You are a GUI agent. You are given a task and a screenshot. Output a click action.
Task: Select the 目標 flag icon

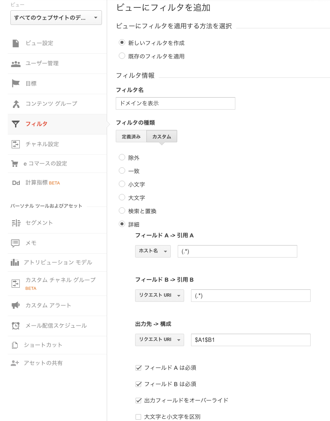tap(16, 83)
